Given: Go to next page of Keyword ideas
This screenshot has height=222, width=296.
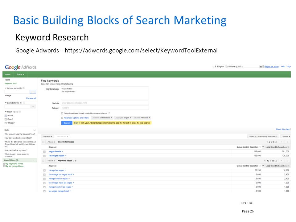Looking at the screenshot, I should click(288, 161).
